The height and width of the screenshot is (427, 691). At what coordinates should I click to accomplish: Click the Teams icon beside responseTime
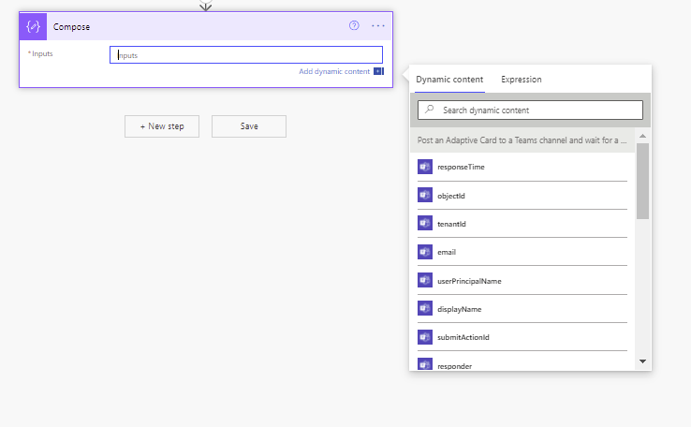(425, 167)
